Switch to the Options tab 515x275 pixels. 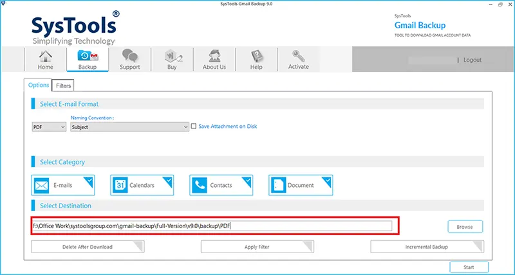[x=39, y=85]
